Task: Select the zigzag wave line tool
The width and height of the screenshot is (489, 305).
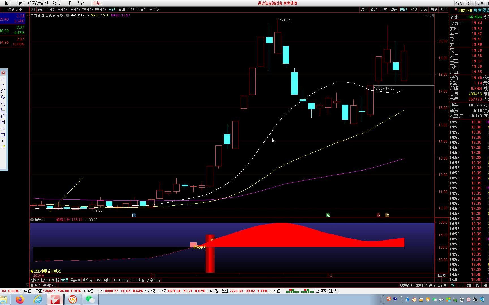Action: pos(3,104)
